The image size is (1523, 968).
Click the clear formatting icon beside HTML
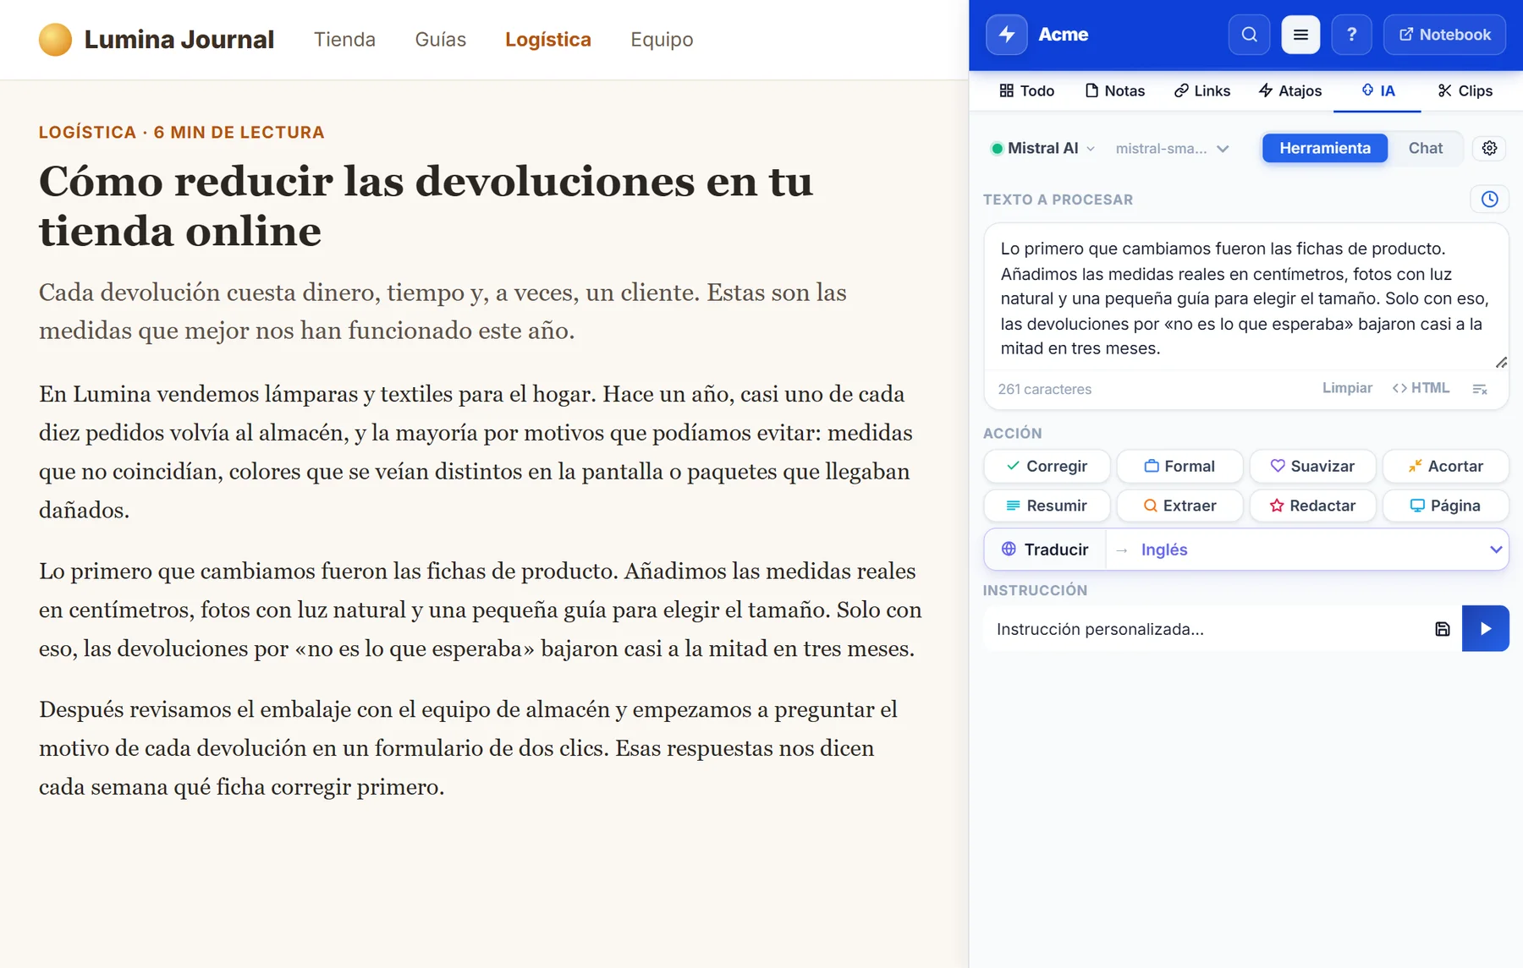click(x=1480, y=389)
